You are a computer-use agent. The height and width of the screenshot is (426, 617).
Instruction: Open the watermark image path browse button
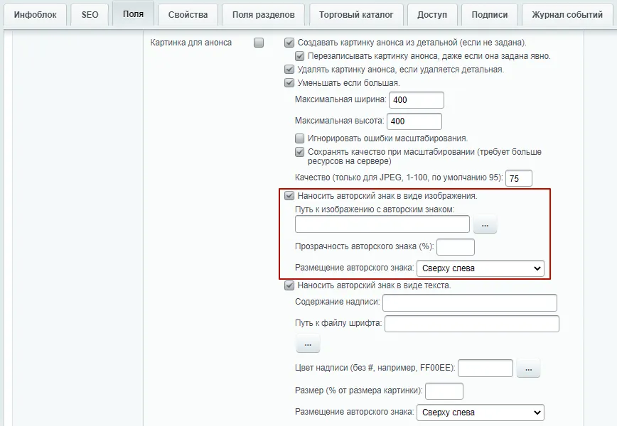(x=485, y=224)
